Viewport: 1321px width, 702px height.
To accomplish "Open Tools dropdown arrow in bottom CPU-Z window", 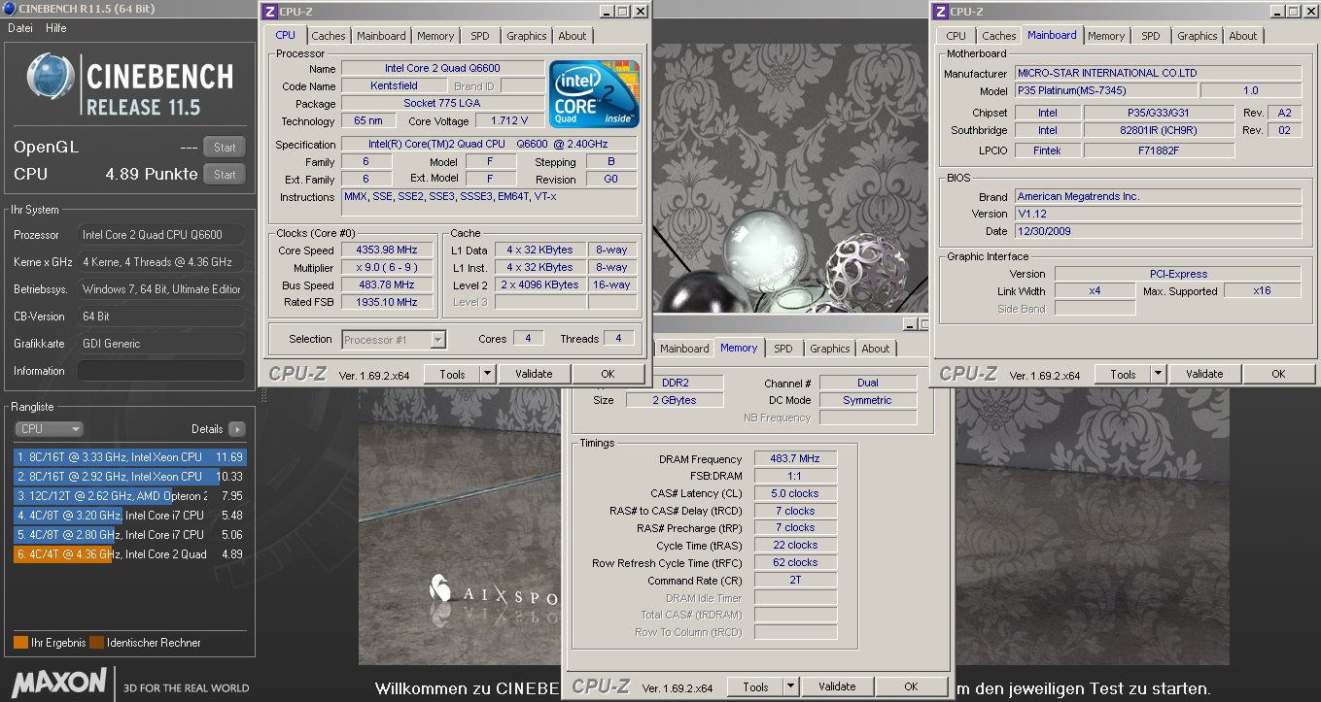I will pos(791,686).
